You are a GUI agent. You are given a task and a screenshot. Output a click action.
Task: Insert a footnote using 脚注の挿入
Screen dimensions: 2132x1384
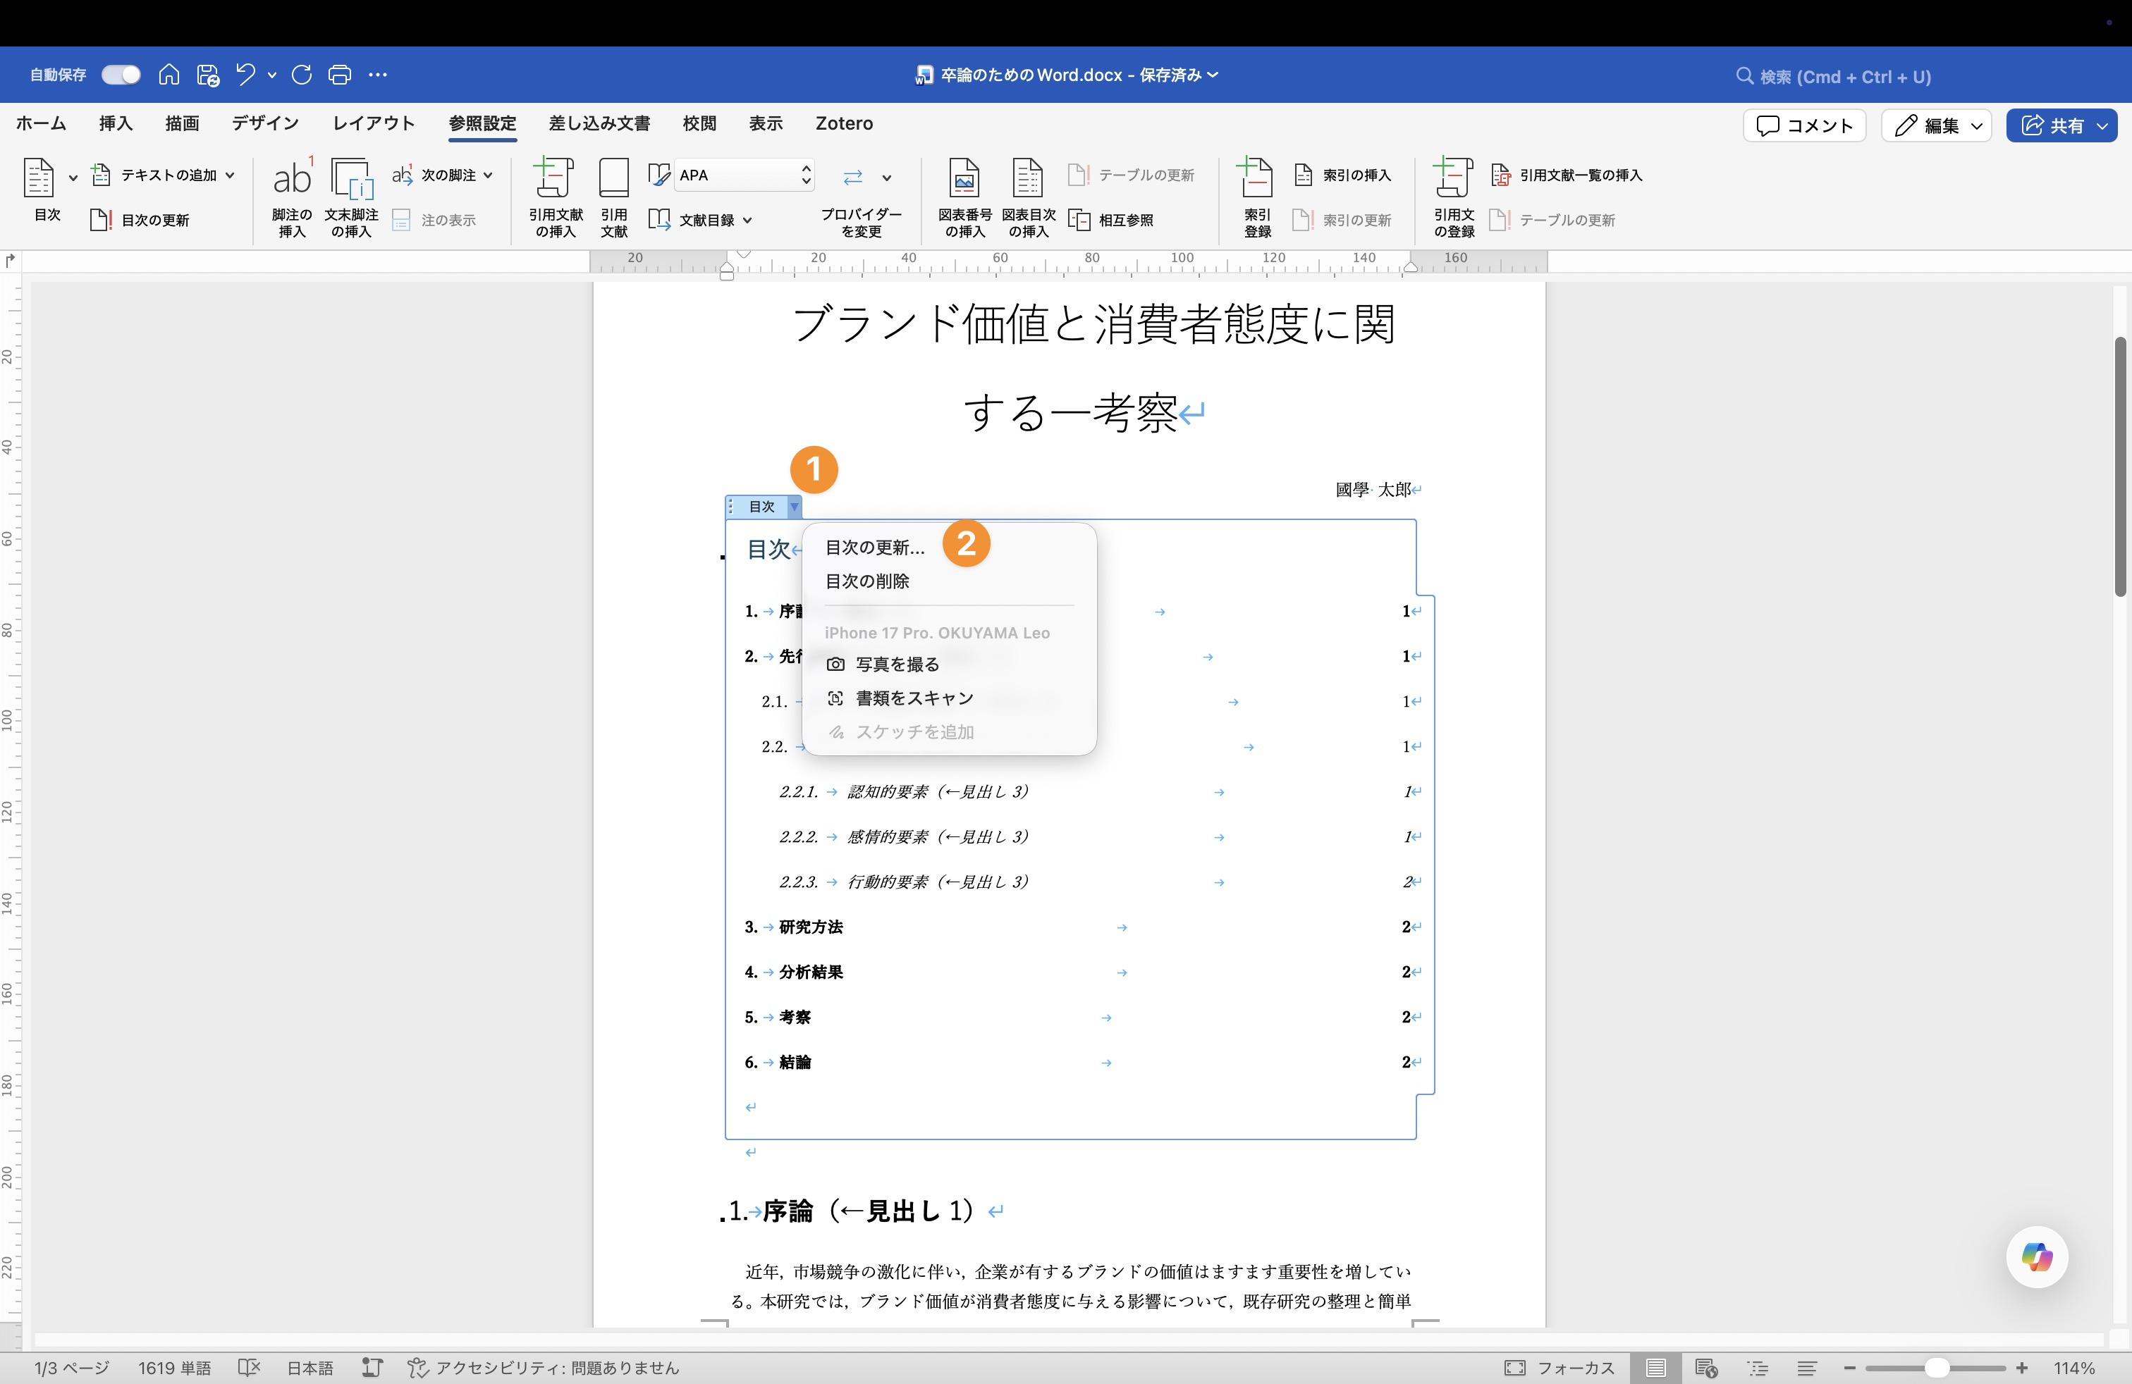click(x=291, y=197)
